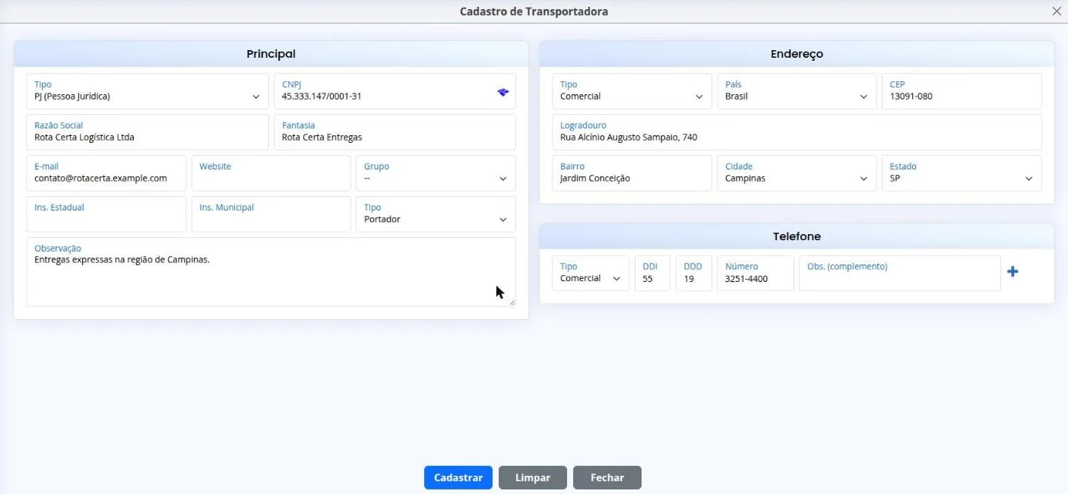Viewport: 1068px width, 494px height.
Task: Expand the Grupo dropdown
Action: click(x=436, y=173)
